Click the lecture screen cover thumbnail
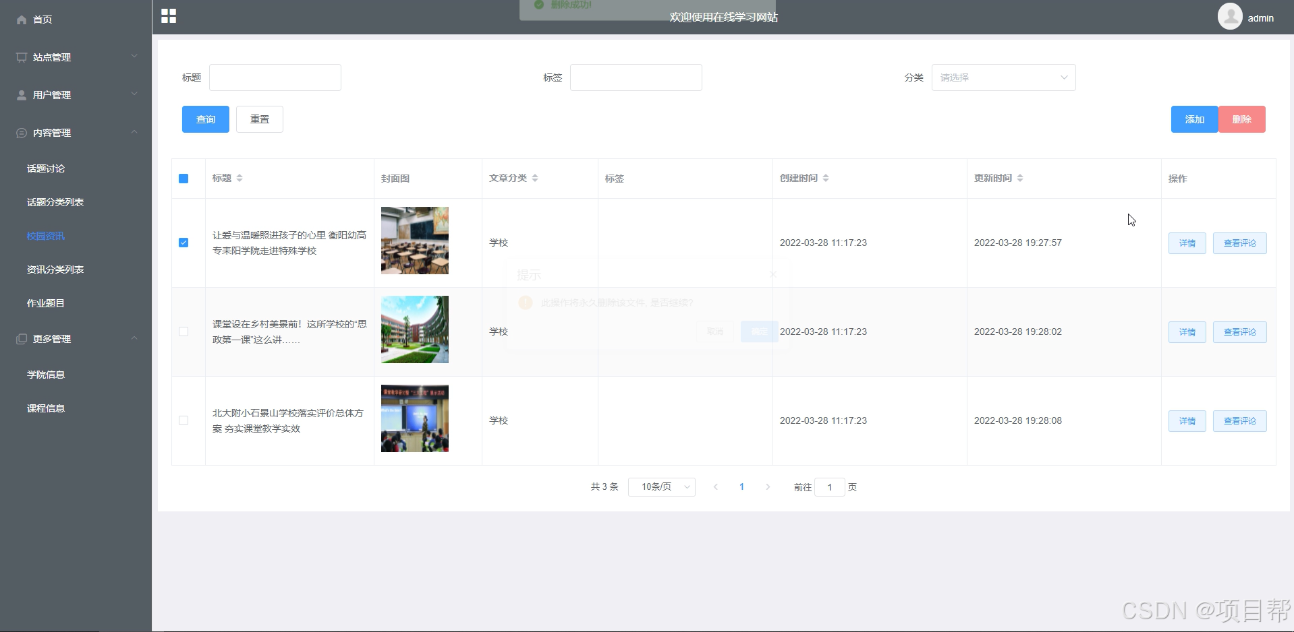 (415, 418)
